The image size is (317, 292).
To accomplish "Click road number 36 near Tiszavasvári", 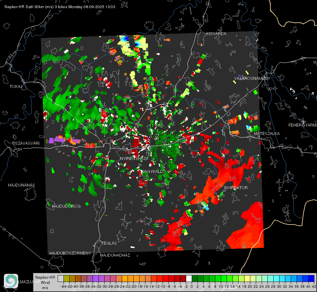I will (x=20, y=149).
